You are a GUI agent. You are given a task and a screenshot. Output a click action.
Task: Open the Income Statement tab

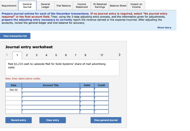pyautogui.click(x=82, y=5)
